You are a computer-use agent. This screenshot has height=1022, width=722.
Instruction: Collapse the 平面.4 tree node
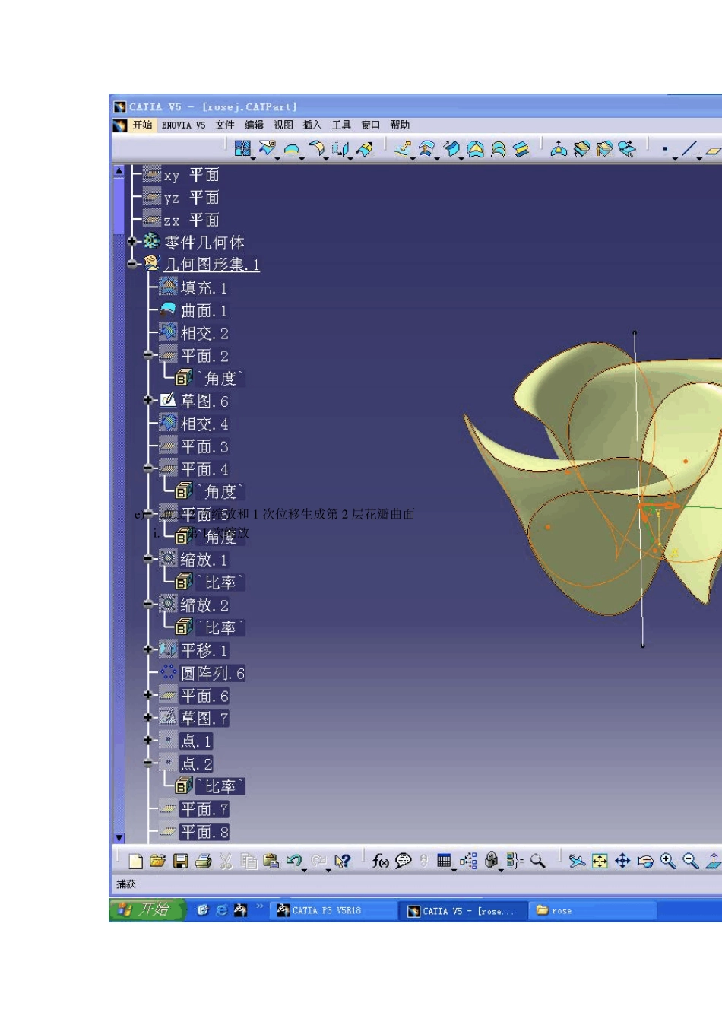pos(148,468)
